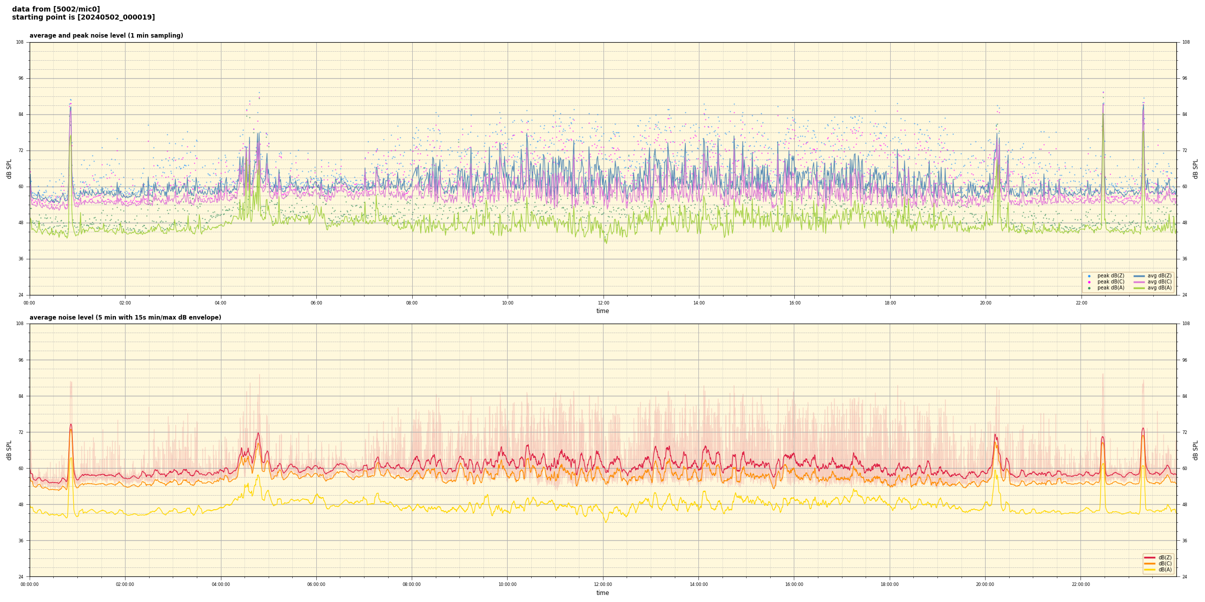This screenshot has height=602, width=1205.
Task: Click the 06:00:00 tick label on bottom chart
Action: click(316, 584)
